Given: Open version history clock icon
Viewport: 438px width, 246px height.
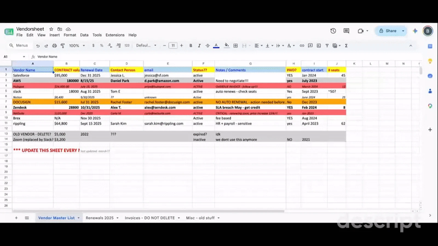Looking at the screenshot, I should (x=333, y=31).
